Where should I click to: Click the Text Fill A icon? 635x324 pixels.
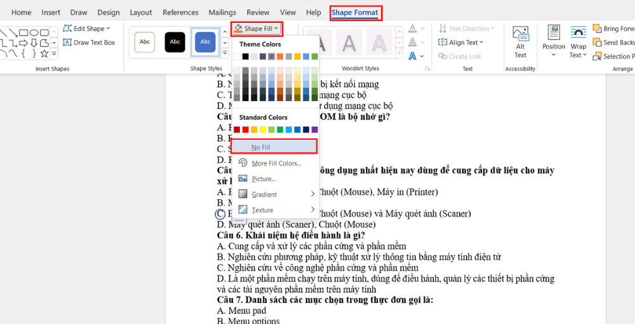(x=413, y=29)
